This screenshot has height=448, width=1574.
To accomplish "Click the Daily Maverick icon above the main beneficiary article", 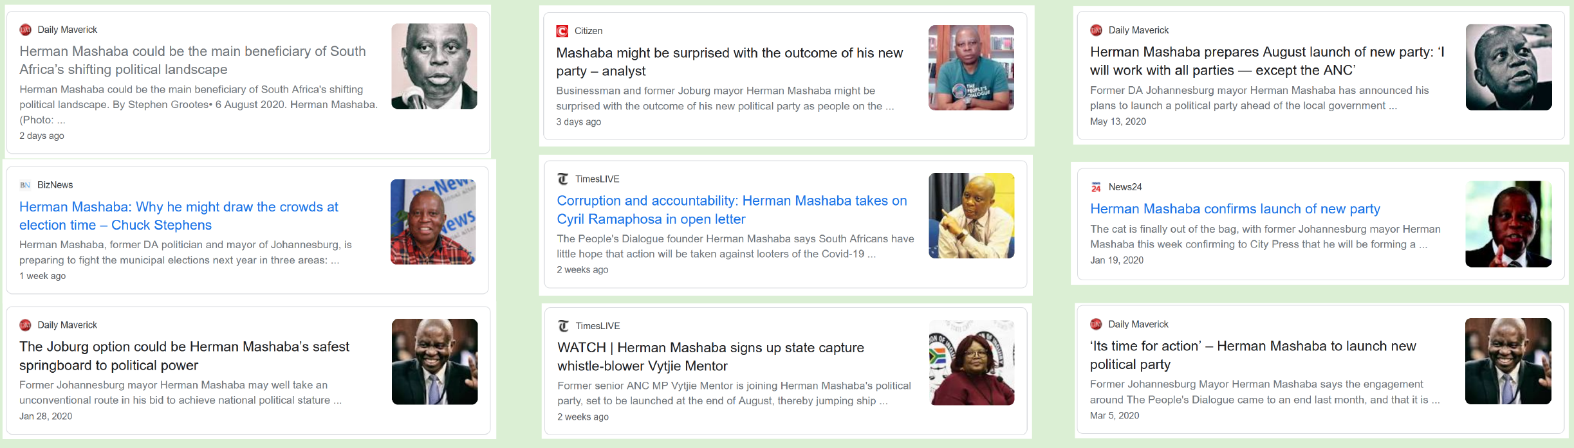I will [x=26, y=30].
